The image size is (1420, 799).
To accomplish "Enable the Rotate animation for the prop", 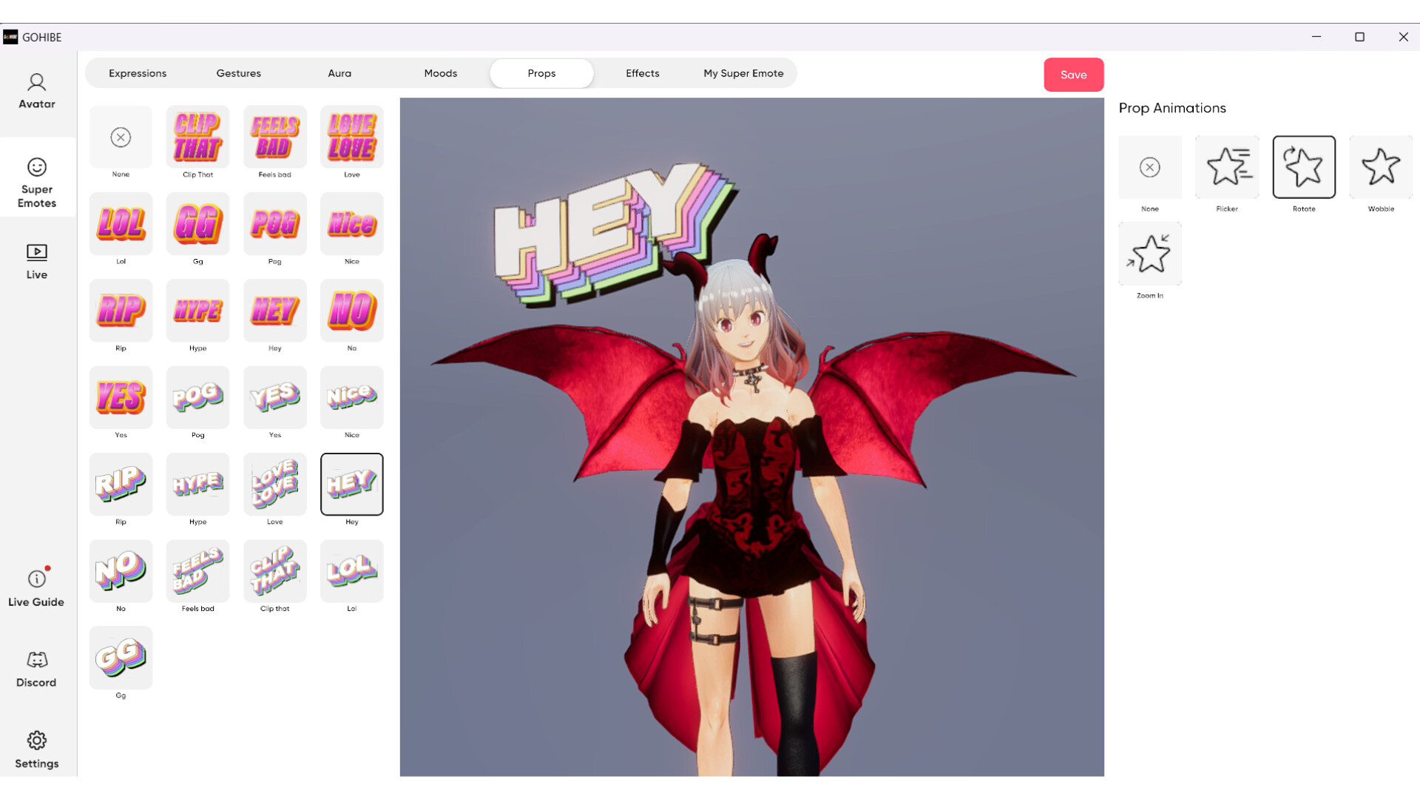I will (1303, 166).
